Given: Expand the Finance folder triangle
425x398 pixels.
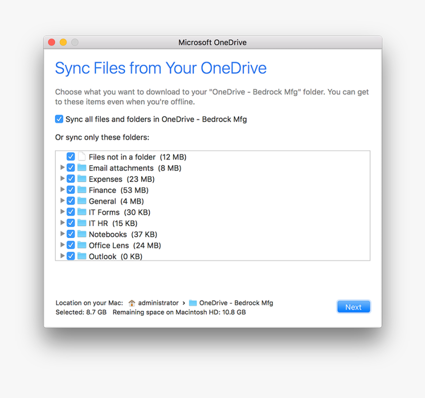Looking at the screenshot, I should tap(62, 189).
